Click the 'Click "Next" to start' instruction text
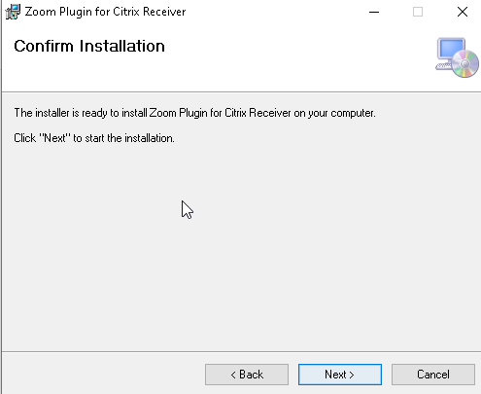This screenshot has height=394, width=481. (94, 138)
